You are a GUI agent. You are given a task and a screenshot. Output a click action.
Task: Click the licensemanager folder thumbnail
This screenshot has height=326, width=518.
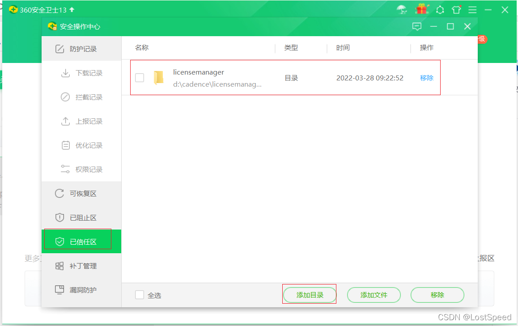click(159, 77)
